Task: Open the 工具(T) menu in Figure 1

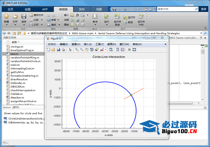Action: point(100,44)
